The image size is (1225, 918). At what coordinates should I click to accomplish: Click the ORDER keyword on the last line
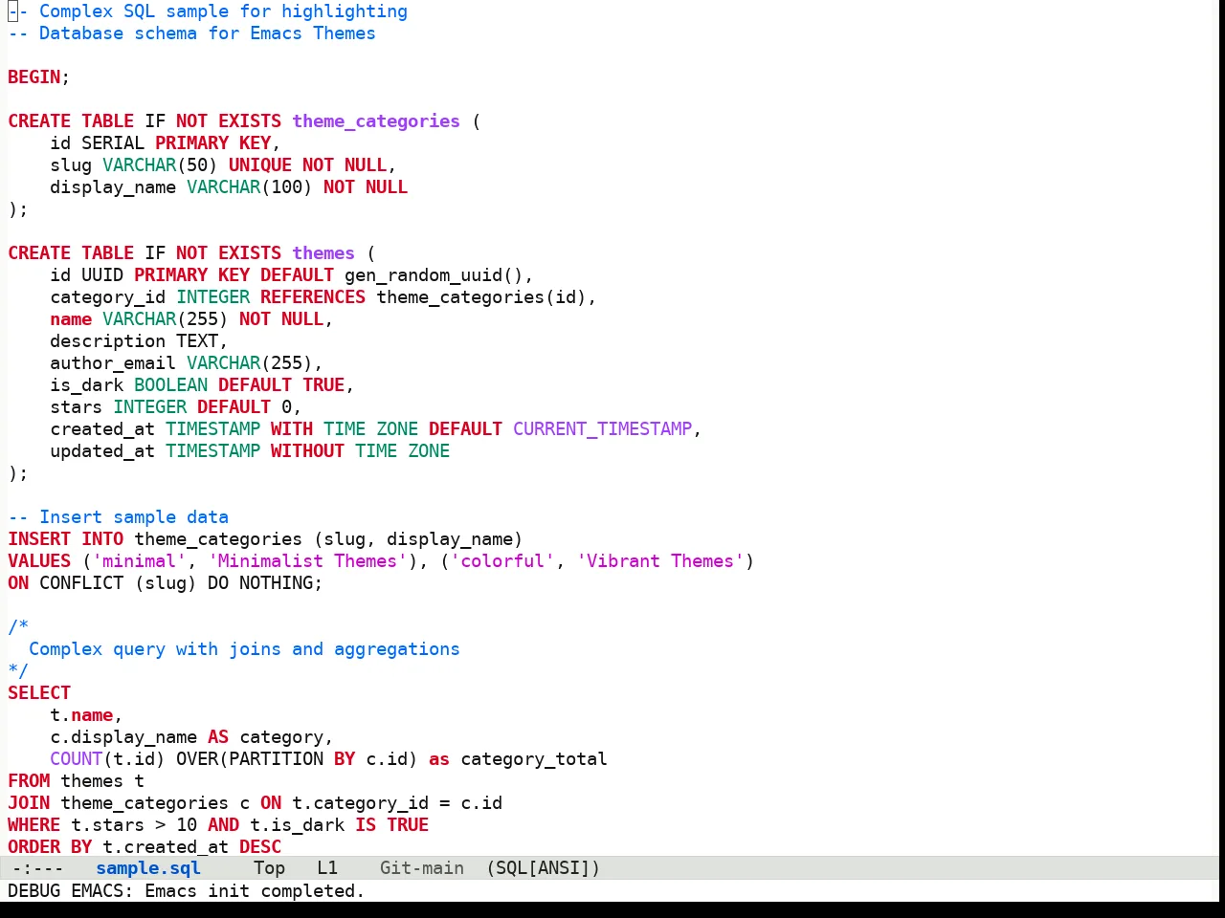(34, 847)
